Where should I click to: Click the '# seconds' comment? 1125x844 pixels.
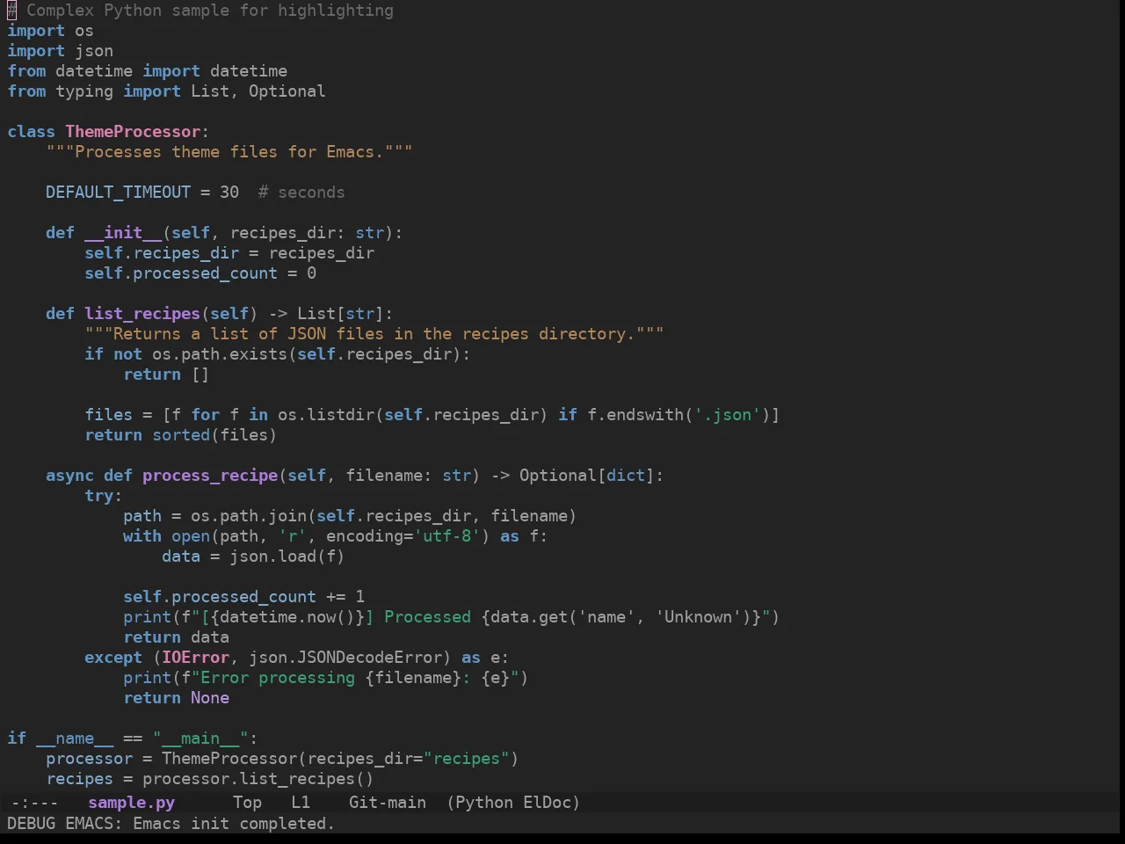coord(301,193)
